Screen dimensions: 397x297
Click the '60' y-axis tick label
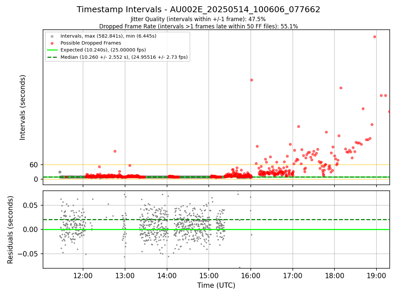point(35,165)
